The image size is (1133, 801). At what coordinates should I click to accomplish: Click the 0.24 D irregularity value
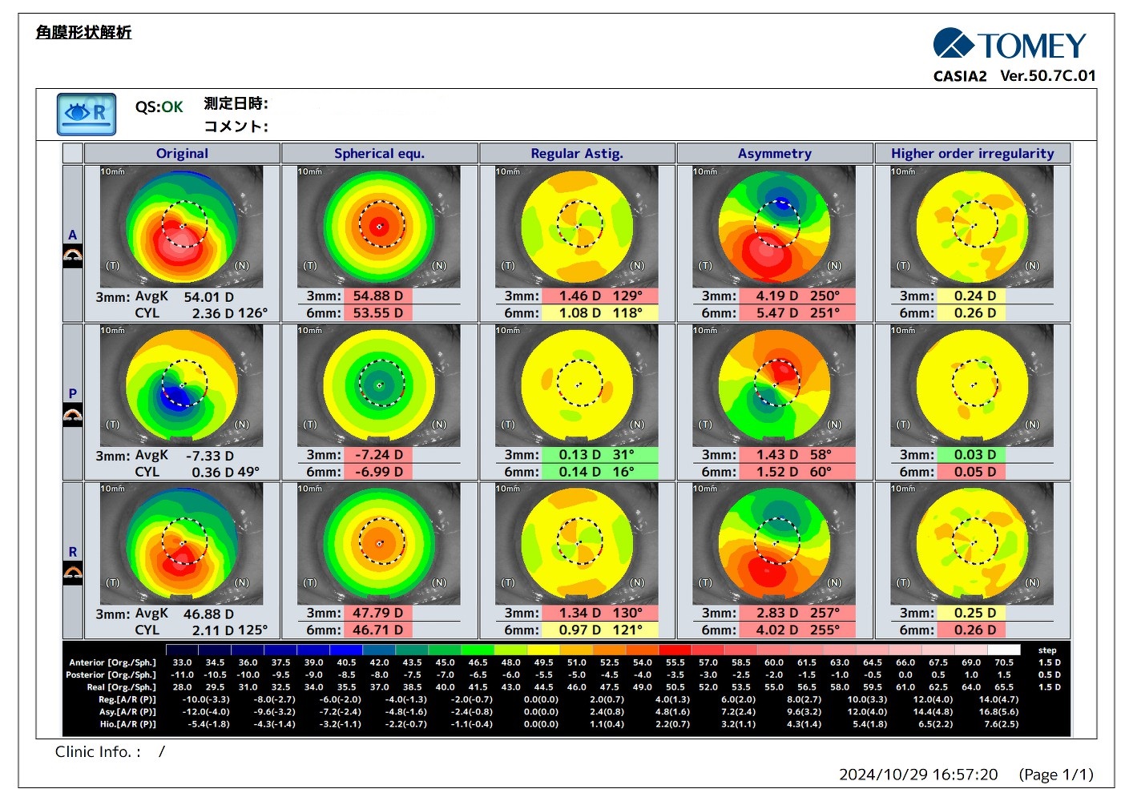click(x=972, y=296)
